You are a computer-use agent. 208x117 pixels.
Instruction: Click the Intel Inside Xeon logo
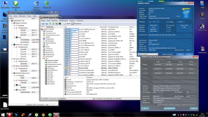(186, 13)
